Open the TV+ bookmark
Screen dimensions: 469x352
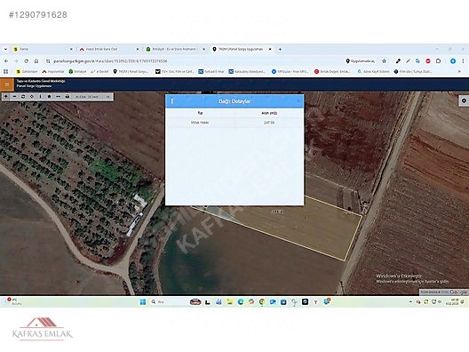(175, 71)
